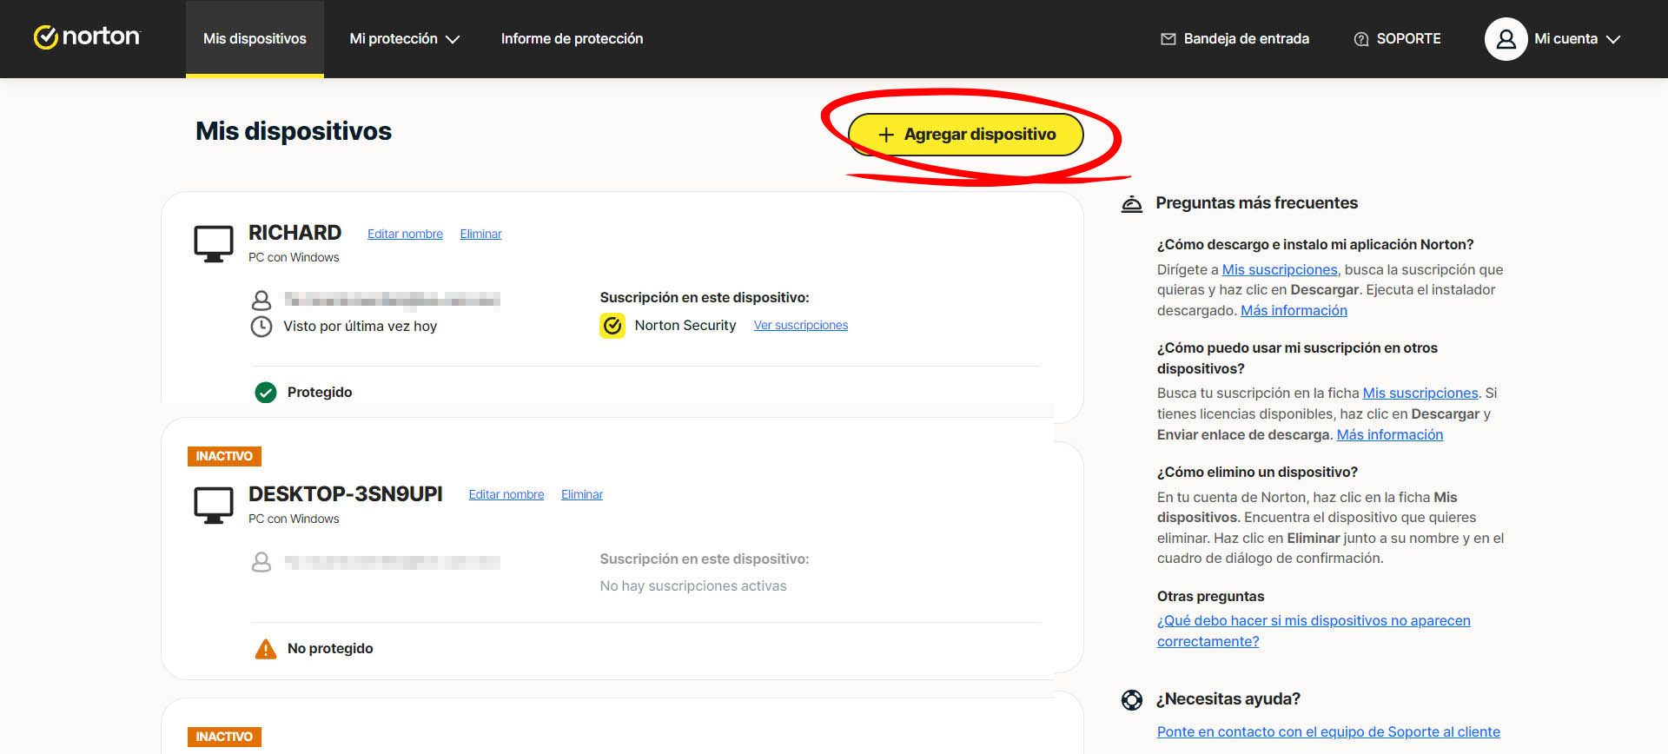Click the orange No protegido warning icon

click(266, 649)
